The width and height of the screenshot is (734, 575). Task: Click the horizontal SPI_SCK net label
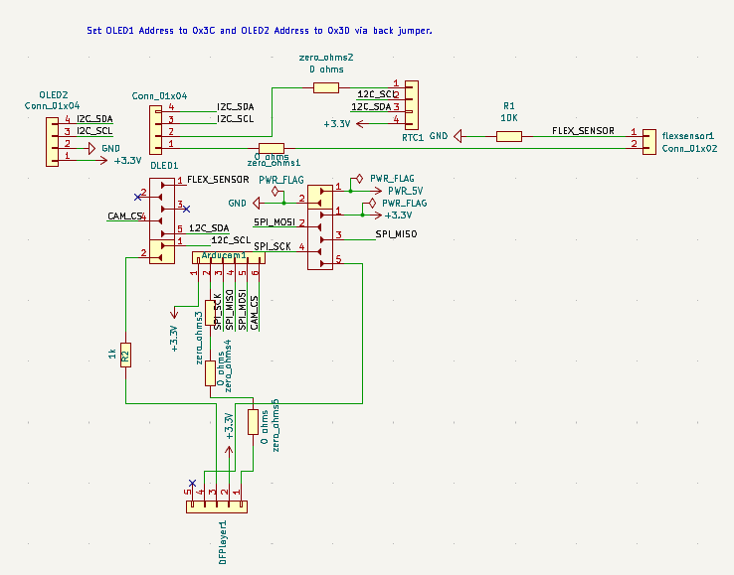pyautogui.click(x=273, y=246)
